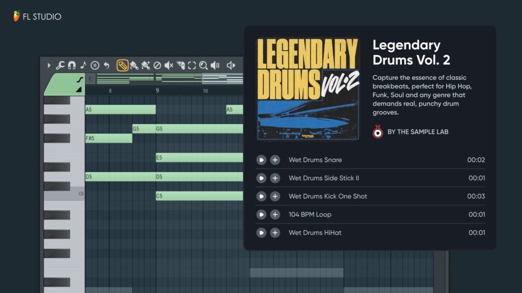Screen dimensions: 522x293
Task: Select the E5 note
Action: [199, 158]
